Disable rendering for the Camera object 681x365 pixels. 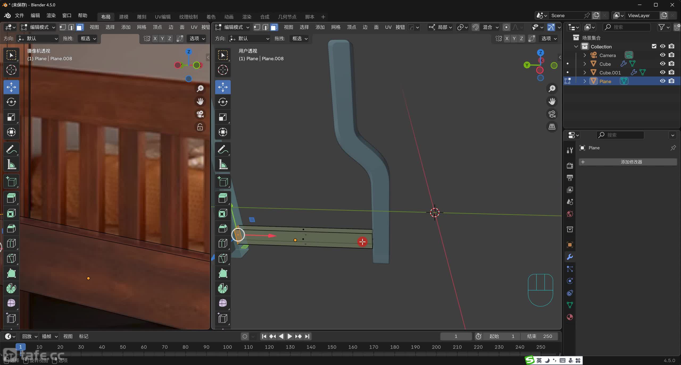[671, 55]
